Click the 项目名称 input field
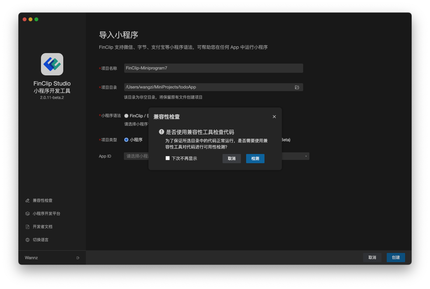430x289 pixels. pos(213,68)
